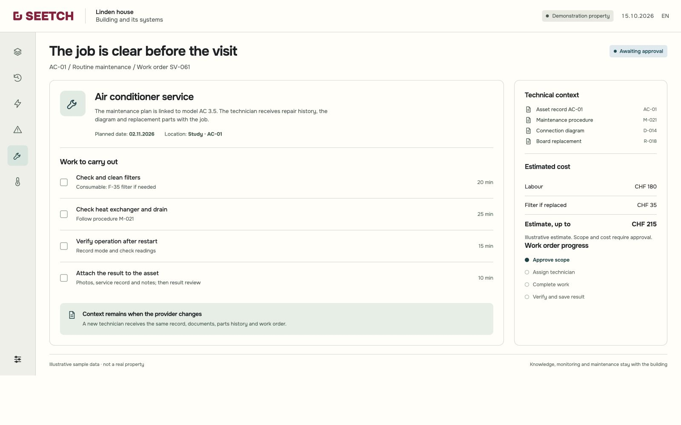Select the lightning bolt energy icon
Viewport: 681px width, 425px height.
pyautogui.click(x=17, y=104)
